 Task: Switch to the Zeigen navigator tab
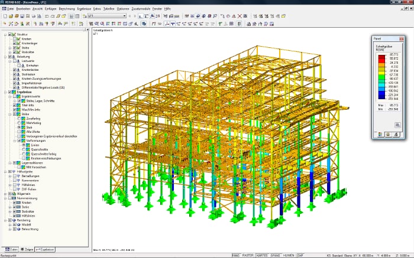tap(28, 250)
